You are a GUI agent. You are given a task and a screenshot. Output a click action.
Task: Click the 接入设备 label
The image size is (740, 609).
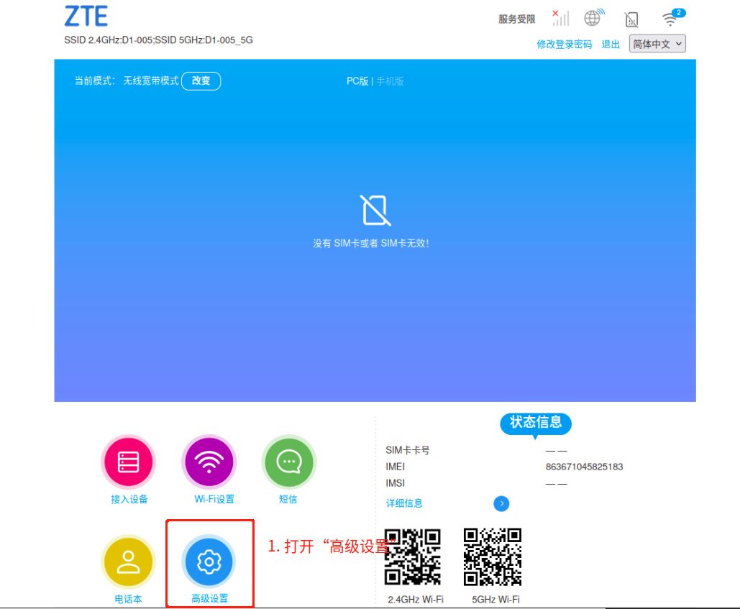tap(129, 499)
